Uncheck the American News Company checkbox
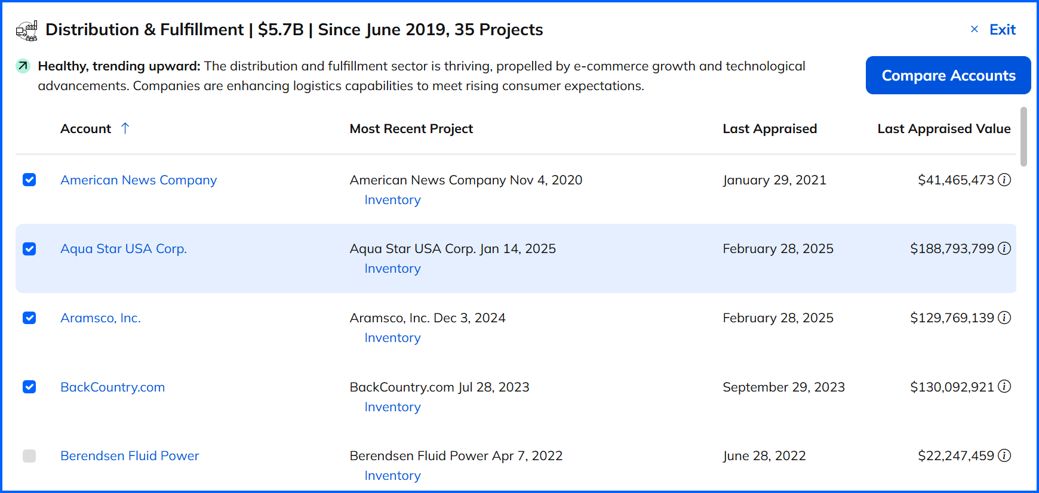Viewport: 1039px width, 493px height. pyautogui.click(x=29, y=180)
